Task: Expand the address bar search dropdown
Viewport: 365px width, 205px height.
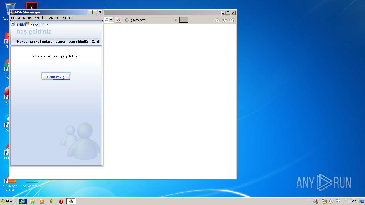Action: click(111, 20)
